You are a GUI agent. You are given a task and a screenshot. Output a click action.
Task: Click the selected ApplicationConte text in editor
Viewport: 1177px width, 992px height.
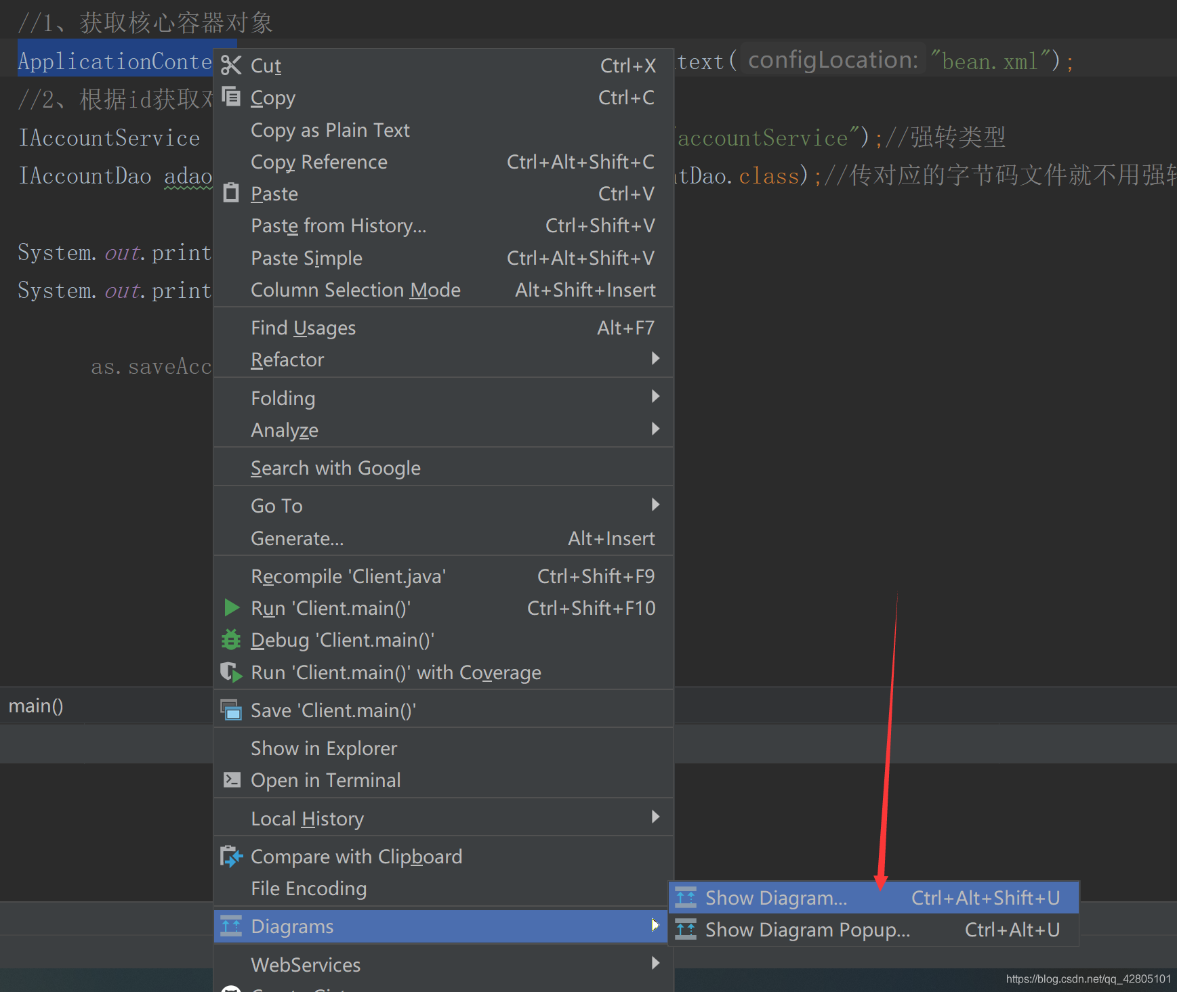[x=115, y=61]
